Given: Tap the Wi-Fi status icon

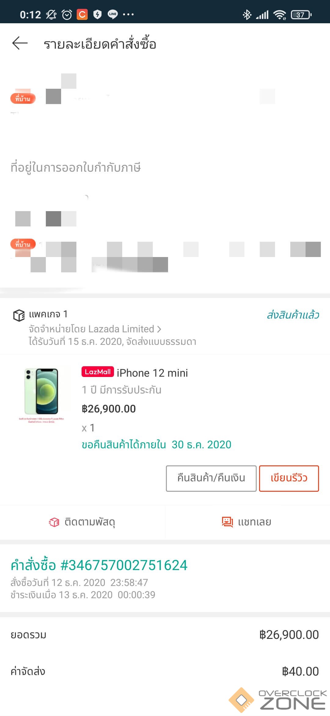Looking at the screenshot, I should [x=280, y=14].
